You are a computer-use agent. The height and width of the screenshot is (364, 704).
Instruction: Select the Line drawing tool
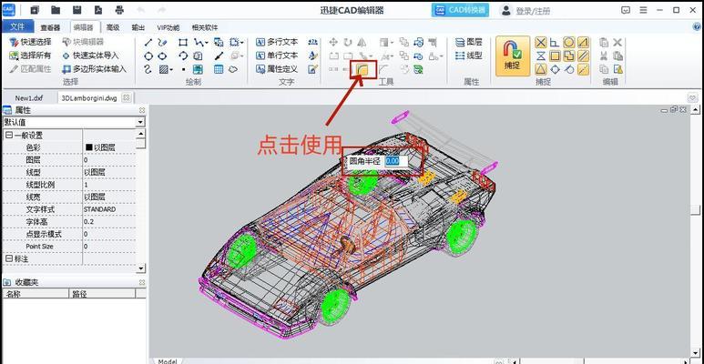(x=148, y=42)
